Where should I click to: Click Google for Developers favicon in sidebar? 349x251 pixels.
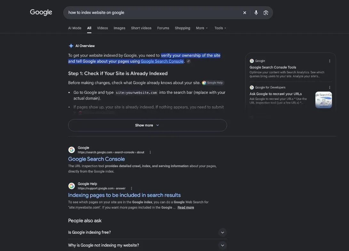[252, 87]
